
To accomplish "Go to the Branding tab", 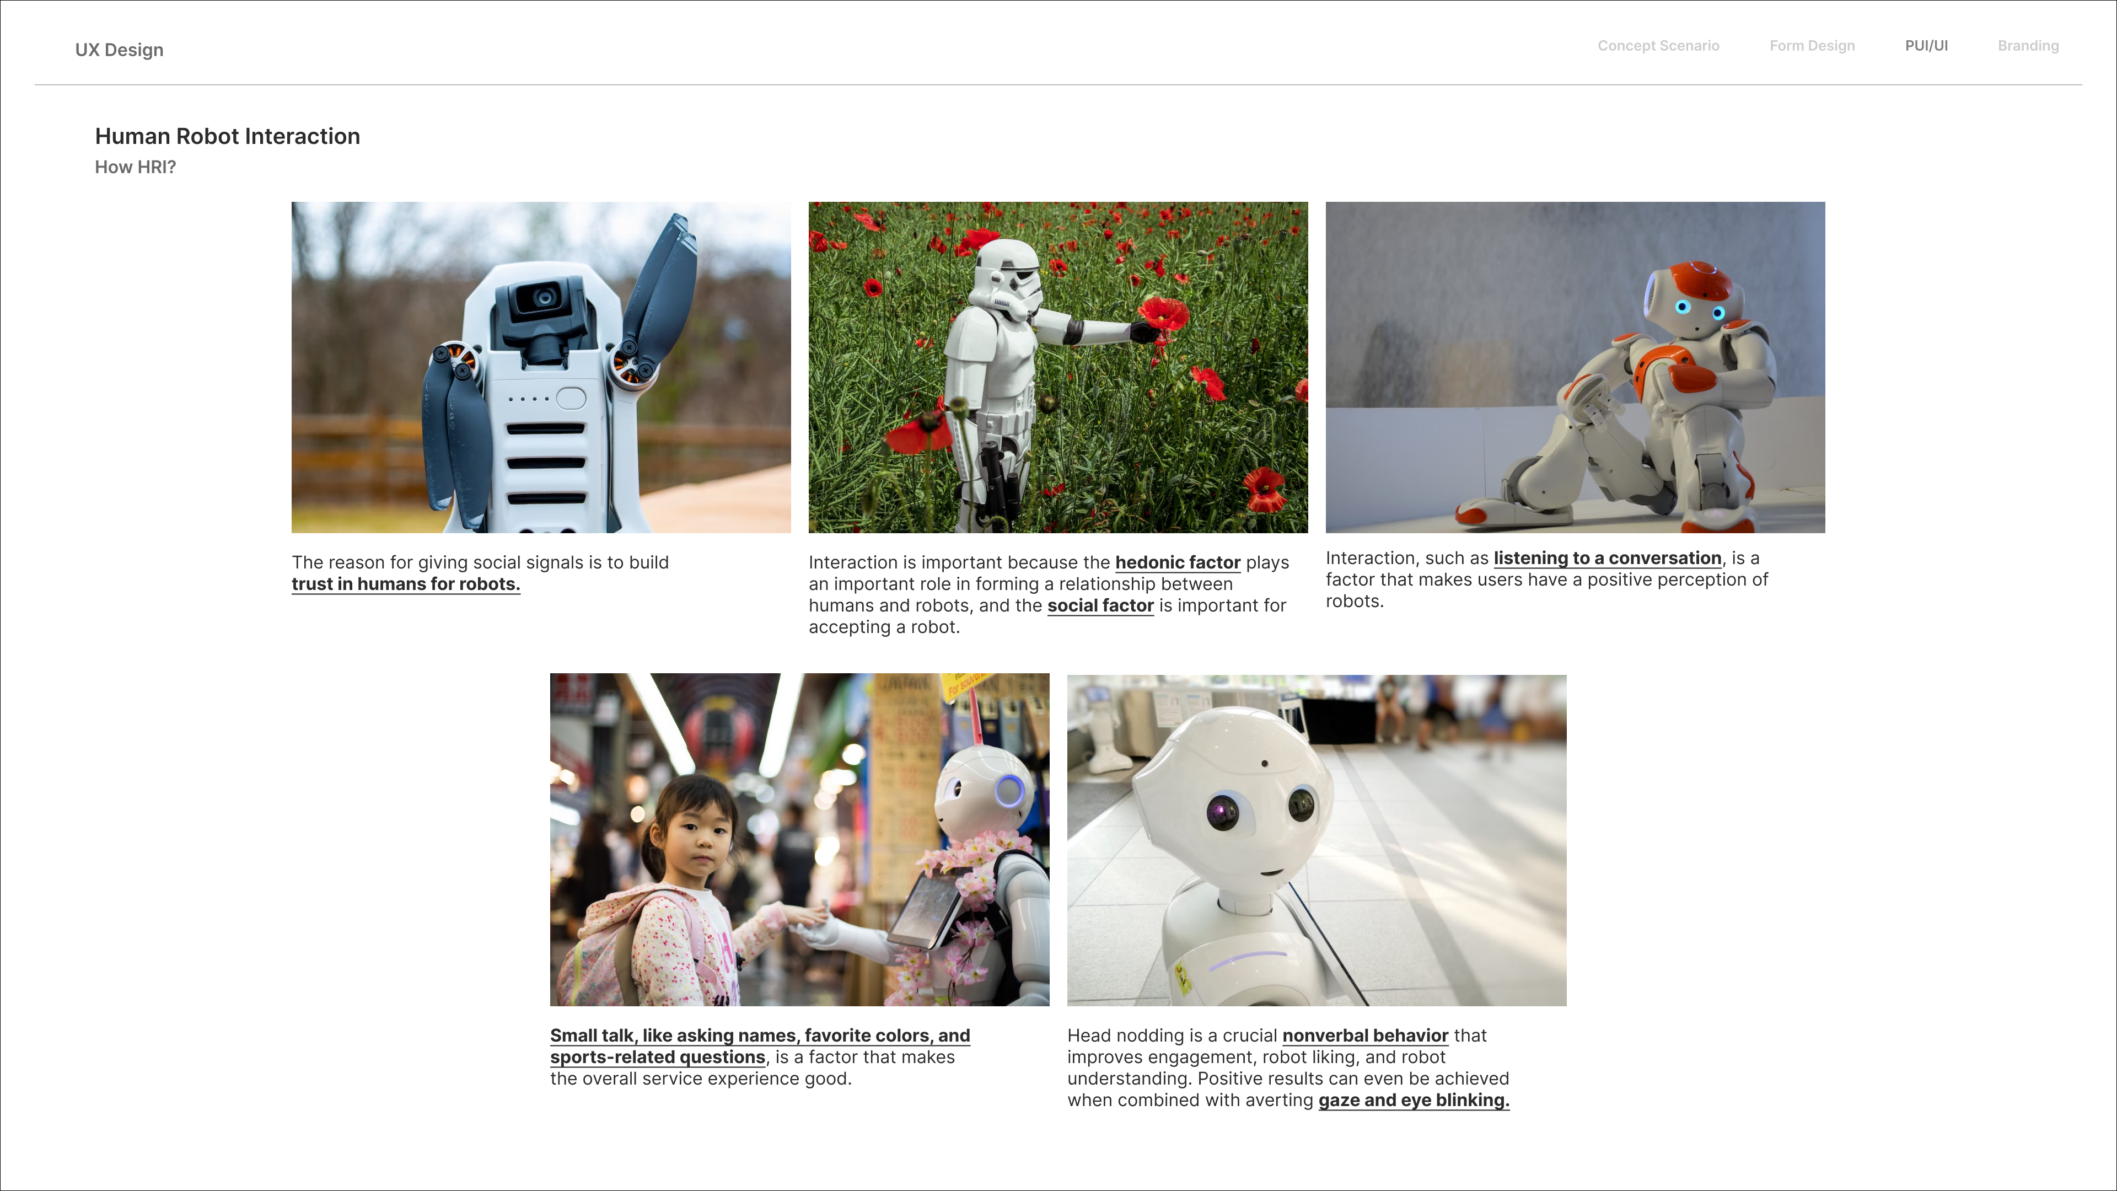I will (2028, 46).
